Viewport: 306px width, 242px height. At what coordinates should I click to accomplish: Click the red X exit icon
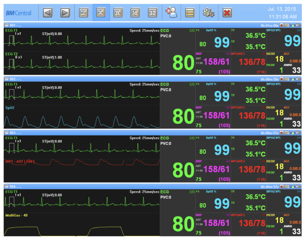tap(227, 13)
